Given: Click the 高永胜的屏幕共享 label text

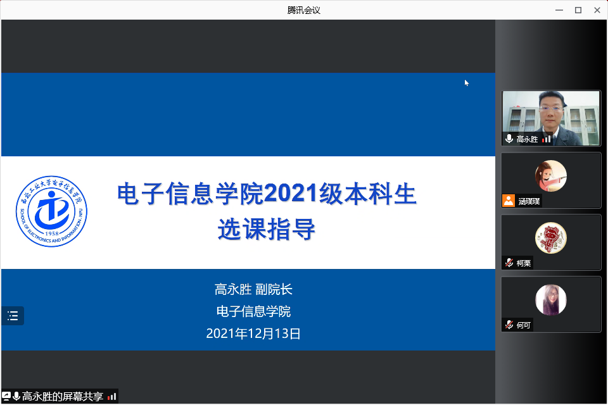Looking at the screenshot, I should click(63, 397).
